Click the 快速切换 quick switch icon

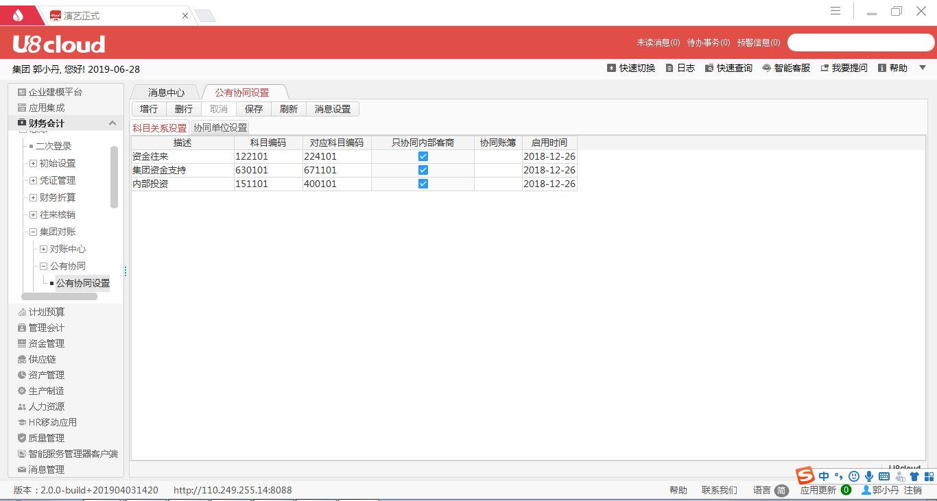tap(611, 68)
